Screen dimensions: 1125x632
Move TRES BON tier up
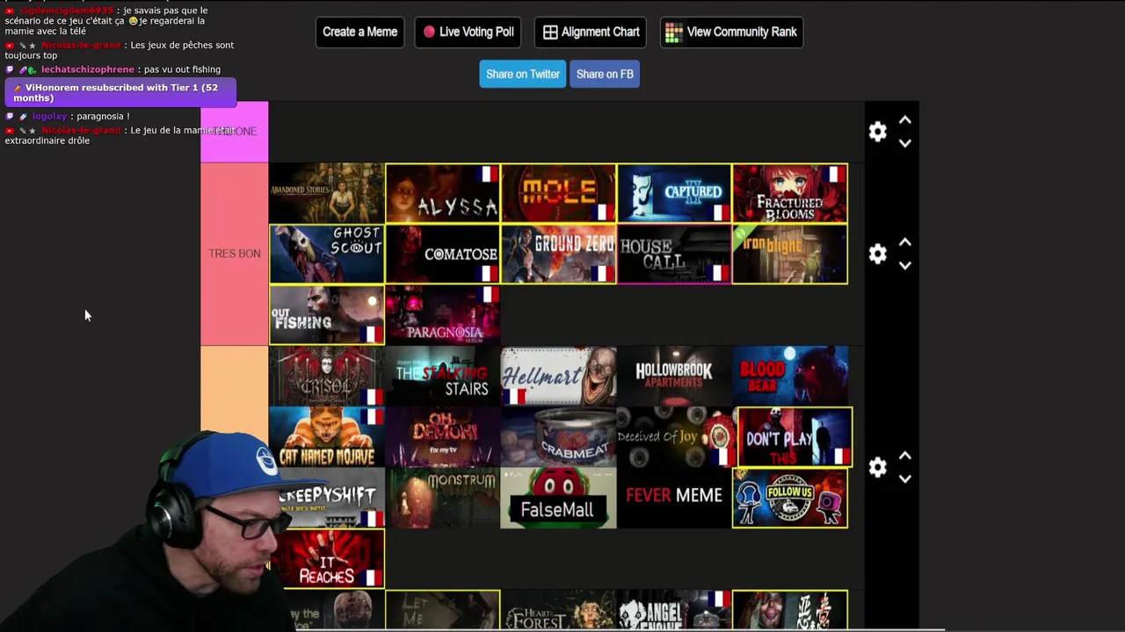click(x=905, y=242)
